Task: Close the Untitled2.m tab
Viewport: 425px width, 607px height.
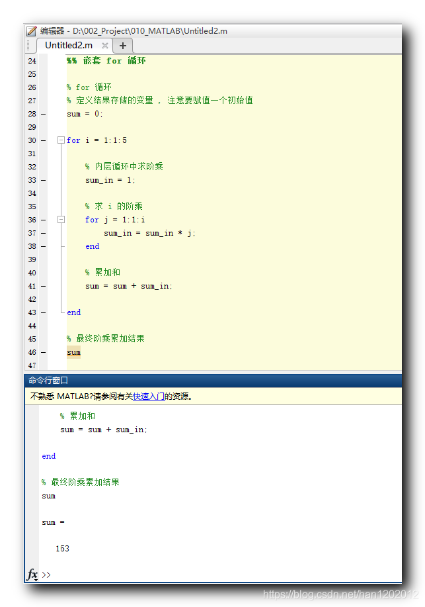Action: [x=105, y=46]
